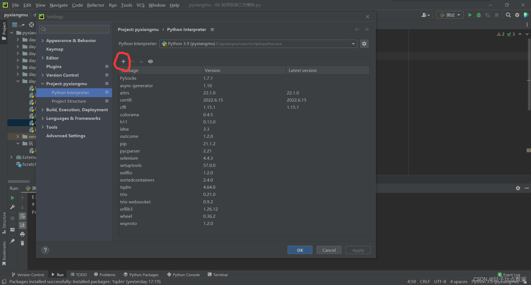
Task: Navigate back arrow in Settings header
Action: click(x=357, y=29)
